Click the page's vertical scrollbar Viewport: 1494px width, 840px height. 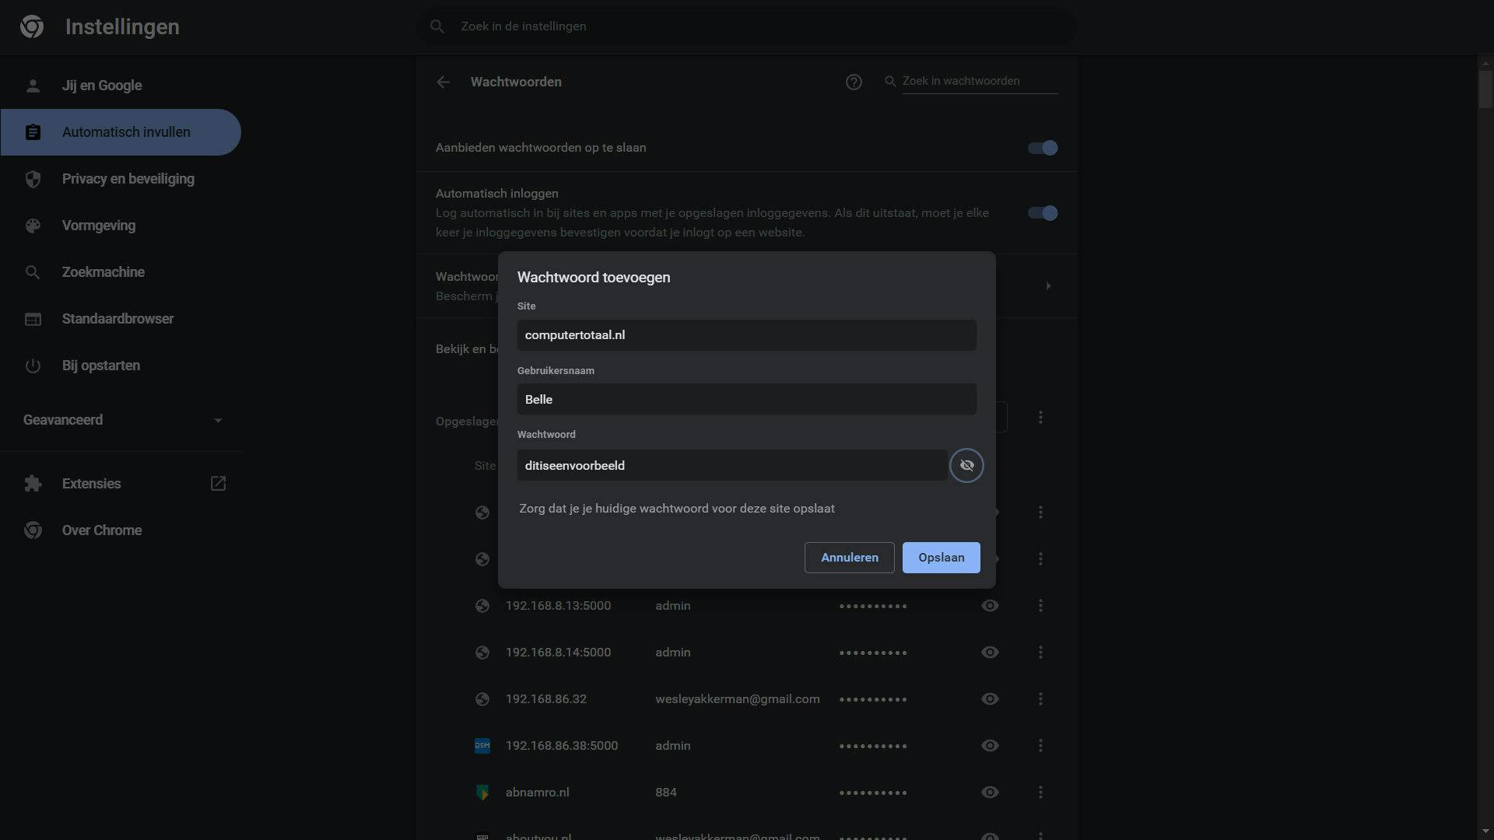point(1485,89)
